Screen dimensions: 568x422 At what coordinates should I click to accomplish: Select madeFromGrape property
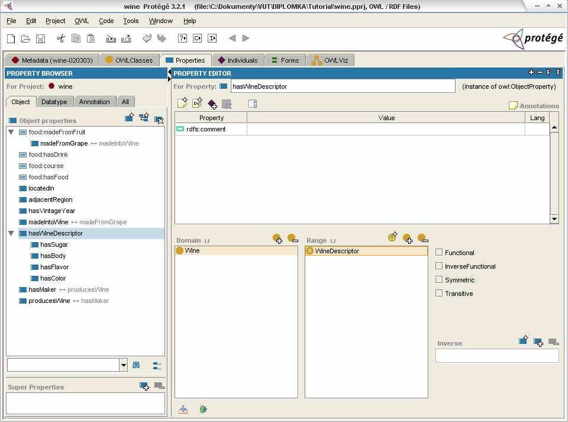click(64, 143)
